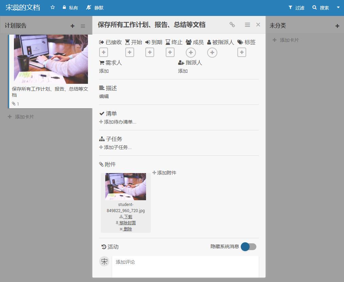344x282 pixels.
Task: Click the card link copy icon
Action: [x=232, y=25]
